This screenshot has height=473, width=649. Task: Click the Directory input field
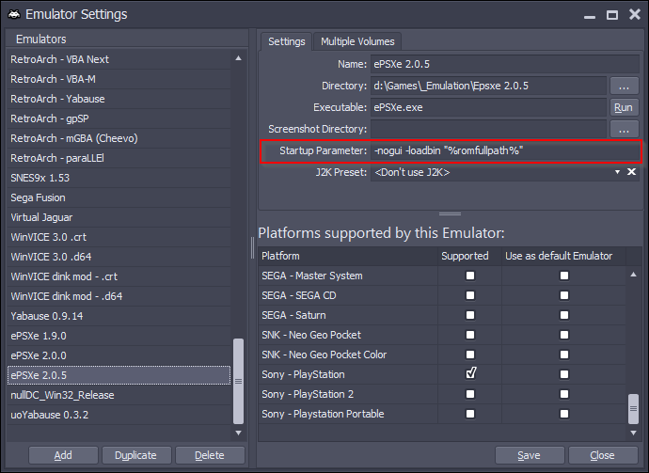point(489,87)
